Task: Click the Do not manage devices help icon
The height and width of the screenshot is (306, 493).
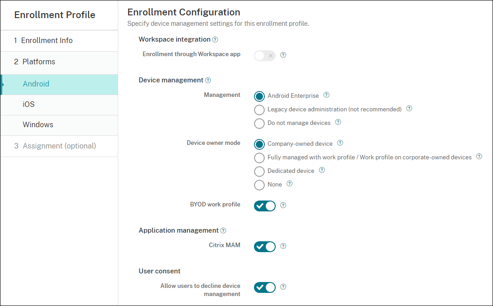Action: click(338, 122)
